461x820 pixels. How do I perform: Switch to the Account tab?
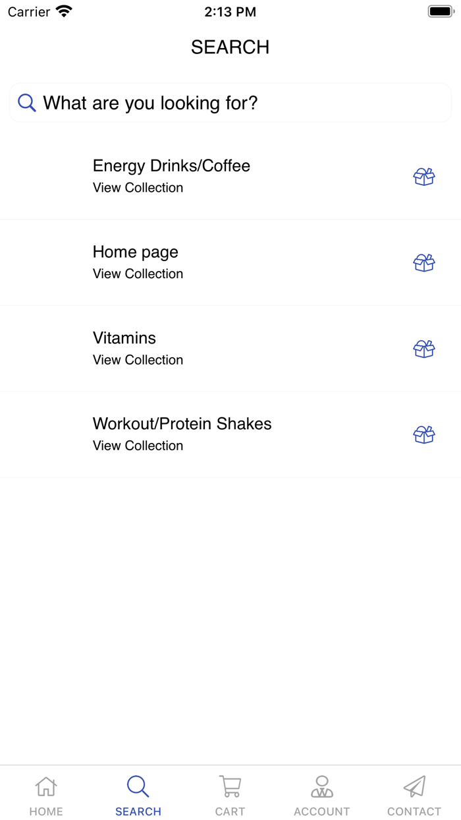322,794
